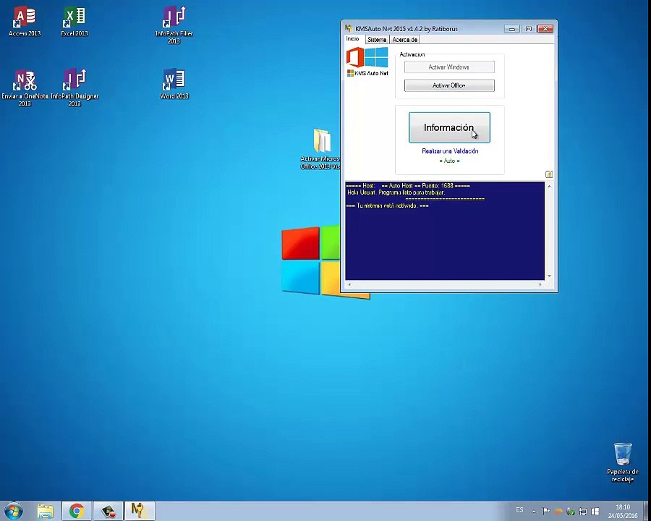The height and width of the screenshot is (521, 651).
Task: Select the Activar Microsoft Office 2013 folder
Action: point(320,149)
